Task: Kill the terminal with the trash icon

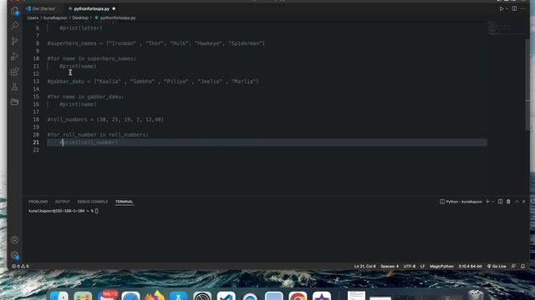Action: point(508,202)
